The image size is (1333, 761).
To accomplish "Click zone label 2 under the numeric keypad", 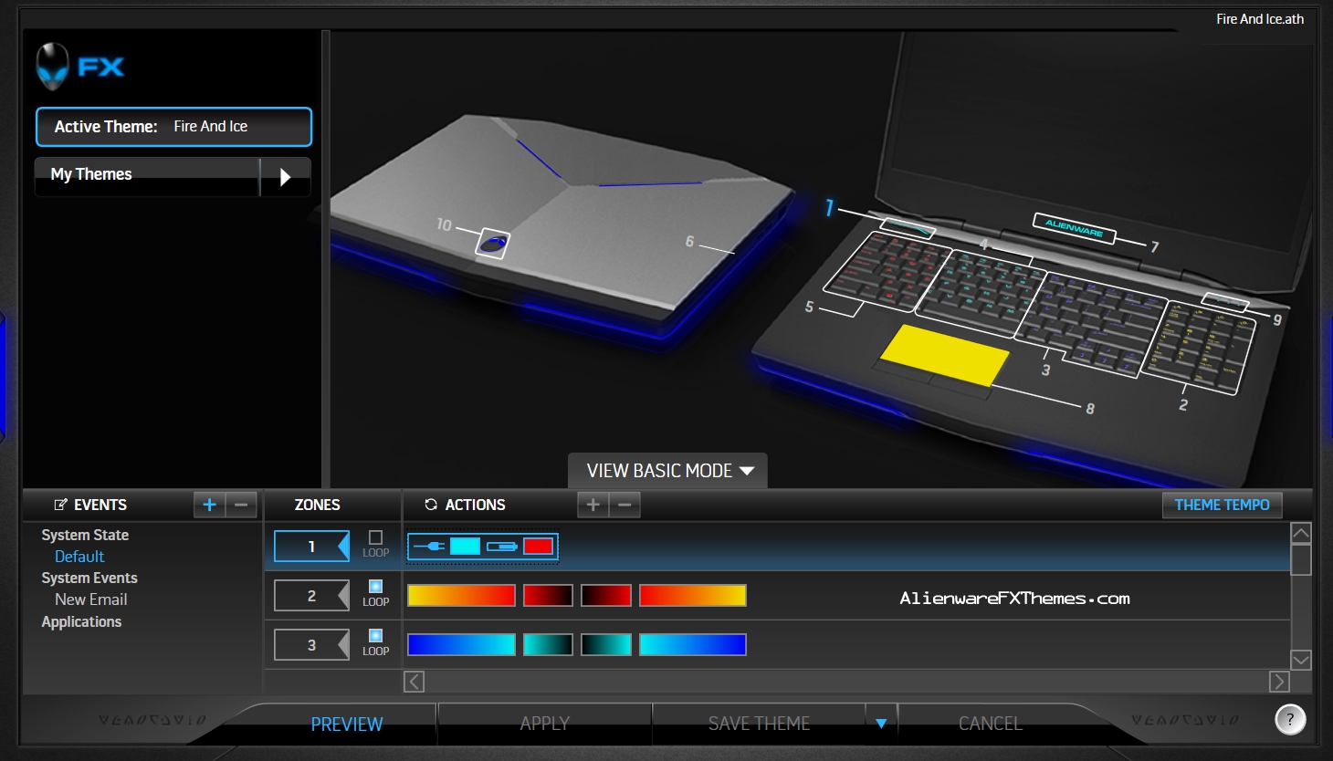I will pos(1183,404).
